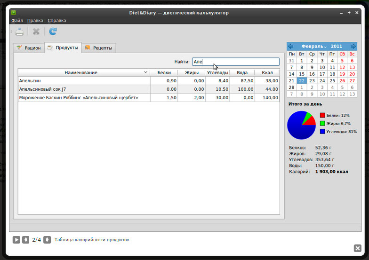Open the Справка menu
The height and width of the screenshot is (260, 369).
56,21
